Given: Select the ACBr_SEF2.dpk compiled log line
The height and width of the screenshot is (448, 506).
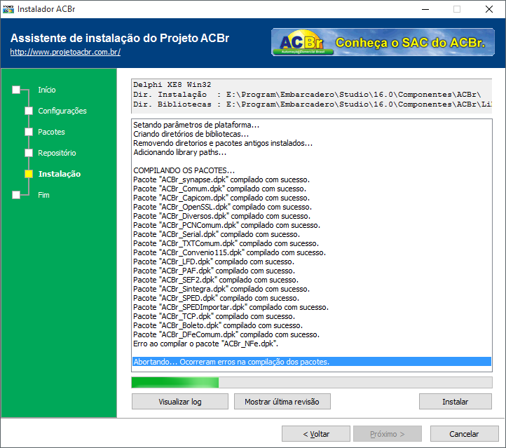Looking at the screenshot, I should (x=216, y=280).
